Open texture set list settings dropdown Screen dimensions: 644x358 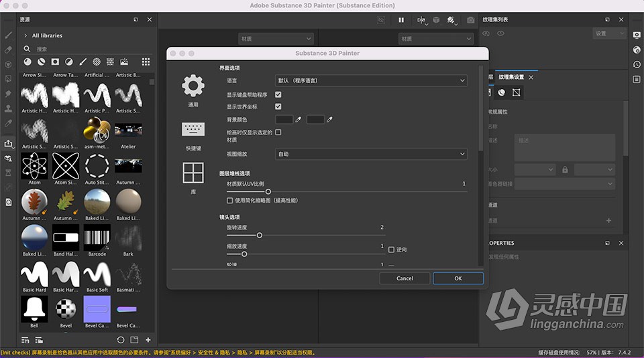point(610,33)
